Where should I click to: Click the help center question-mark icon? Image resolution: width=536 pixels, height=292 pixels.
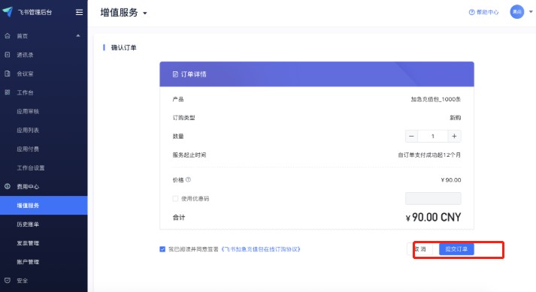[x=472, y=12]
